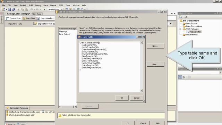Image resolution: width=222 pixels, height=125 pixels.
Task: Select the Connection Manager page in editor
Action: (68, 28)
